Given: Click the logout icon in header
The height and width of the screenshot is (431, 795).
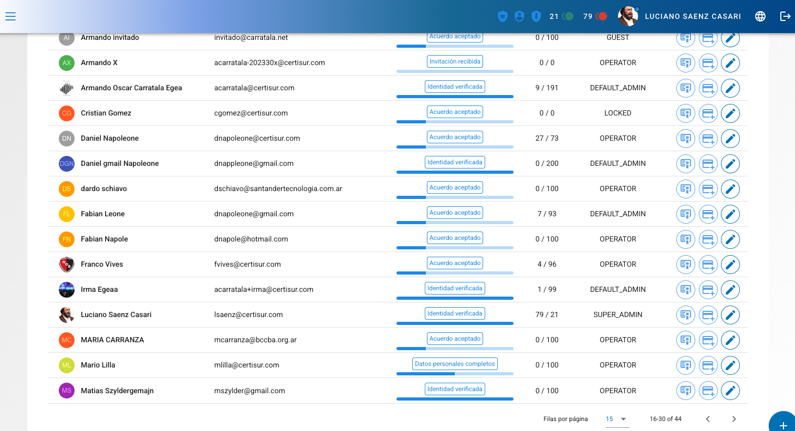Looking at the screenshot, I should click(785, 16).
